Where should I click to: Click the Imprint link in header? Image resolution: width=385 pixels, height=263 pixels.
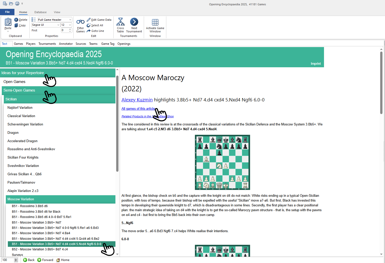tap(316, 64)
